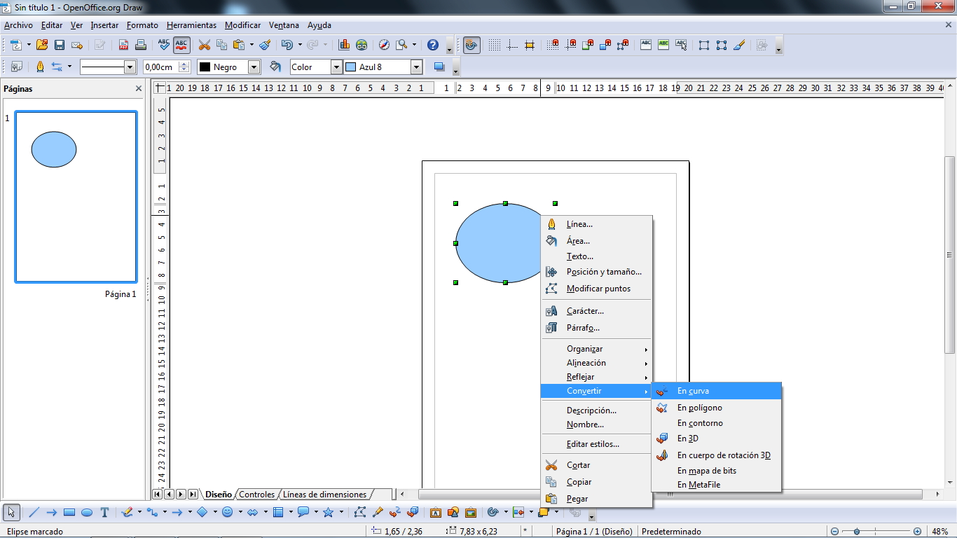
Task: Open the Line pen icon in line toolbar
Action: 39,67
